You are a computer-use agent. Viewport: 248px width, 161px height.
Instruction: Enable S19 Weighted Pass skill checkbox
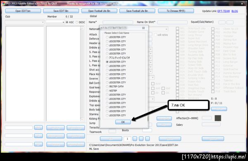[x=177, y=88]
